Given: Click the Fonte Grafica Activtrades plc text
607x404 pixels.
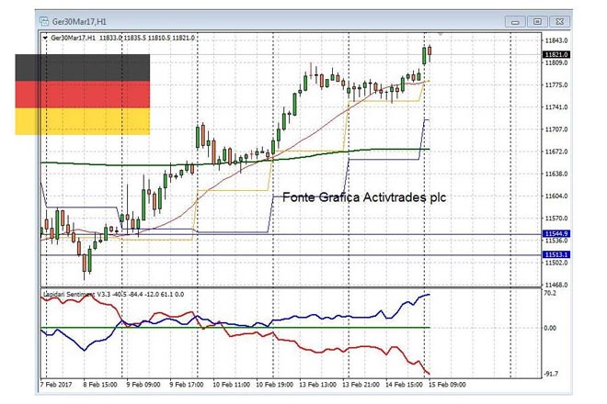Looking at the screenshot, I should (362, 196).
